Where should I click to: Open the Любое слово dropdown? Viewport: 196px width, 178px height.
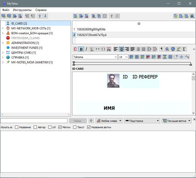pos(109,121)
